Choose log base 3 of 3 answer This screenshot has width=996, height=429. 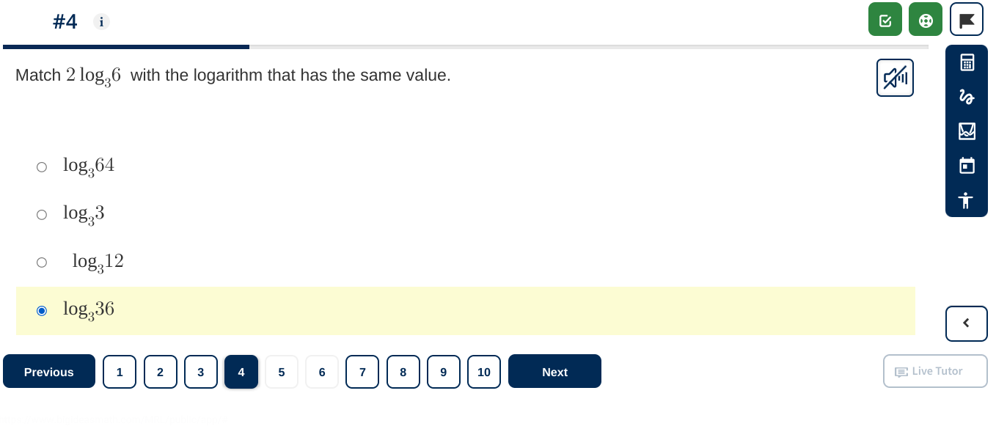pyautogui.click(x=42, y=214)
